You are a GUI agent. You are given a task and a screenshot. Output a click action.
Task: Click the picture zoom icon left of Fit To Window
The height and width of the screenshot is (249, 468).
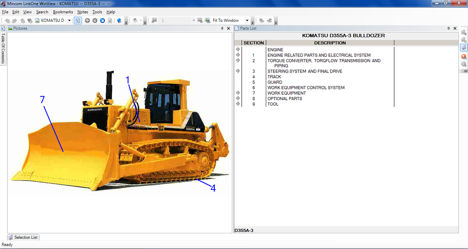tap(208, 20)
